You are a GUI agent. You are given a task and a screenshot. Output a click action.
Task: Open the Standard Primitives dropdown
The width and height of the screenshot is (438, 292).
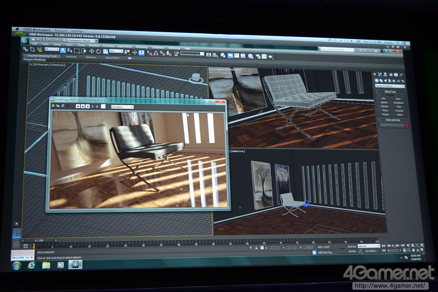coord(390,86)
